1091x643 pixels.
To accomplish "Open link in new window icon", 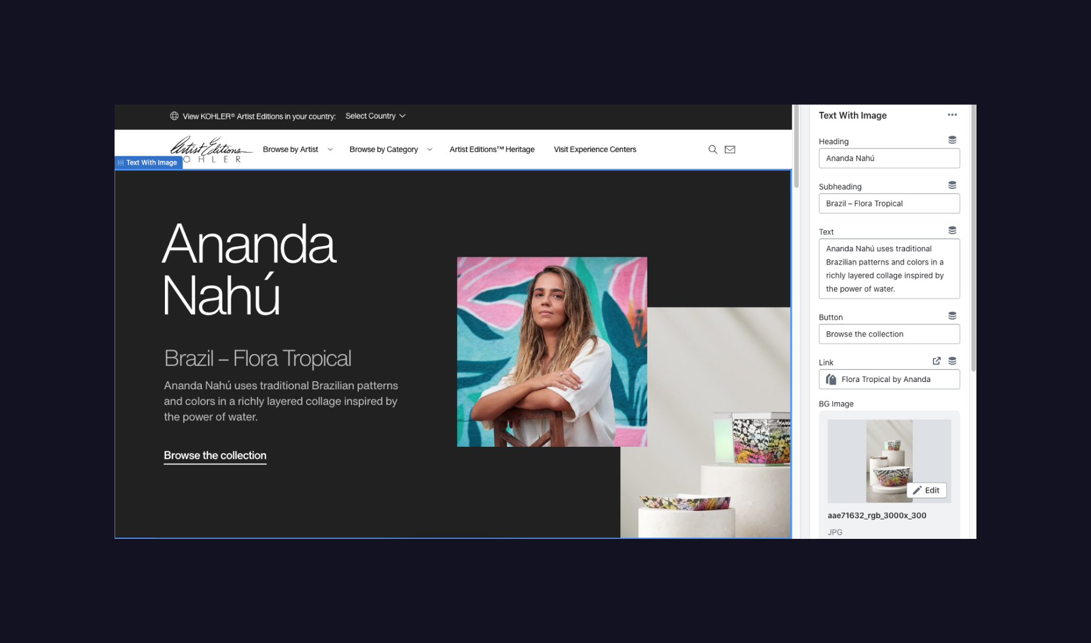I will 936,361.
